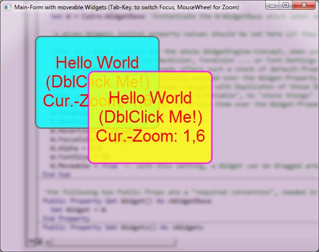The image size is (319, 252).
Task: Click "Hello World" text in the yellow widget
Action: coord(150,98)
